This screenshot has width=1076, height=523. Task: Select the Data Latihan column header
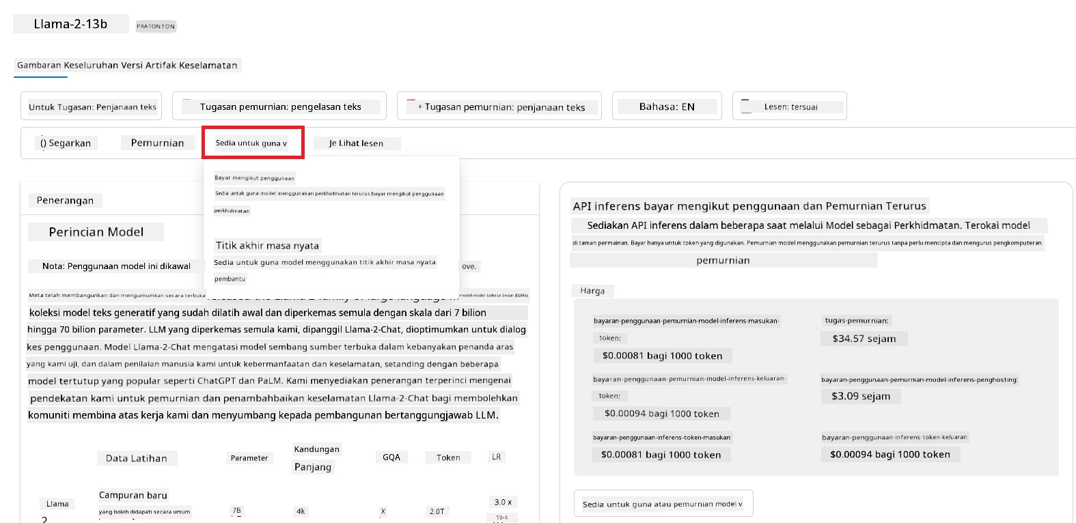(137, 458)
